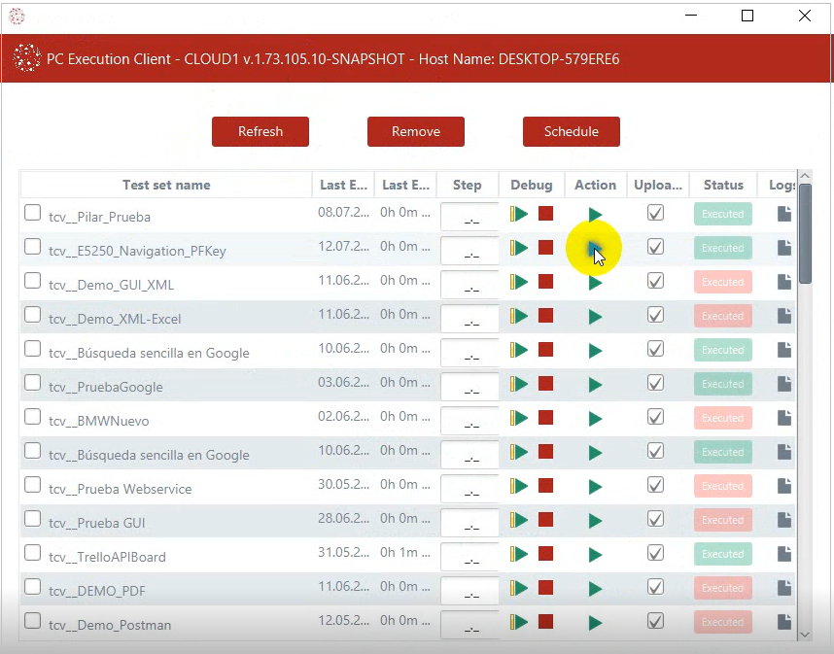Image resolution: width=834 pixels, height=654 pixels.
Task: Stop debug for tcv__Demo_GUI_XML
Action: pos(545,282)
